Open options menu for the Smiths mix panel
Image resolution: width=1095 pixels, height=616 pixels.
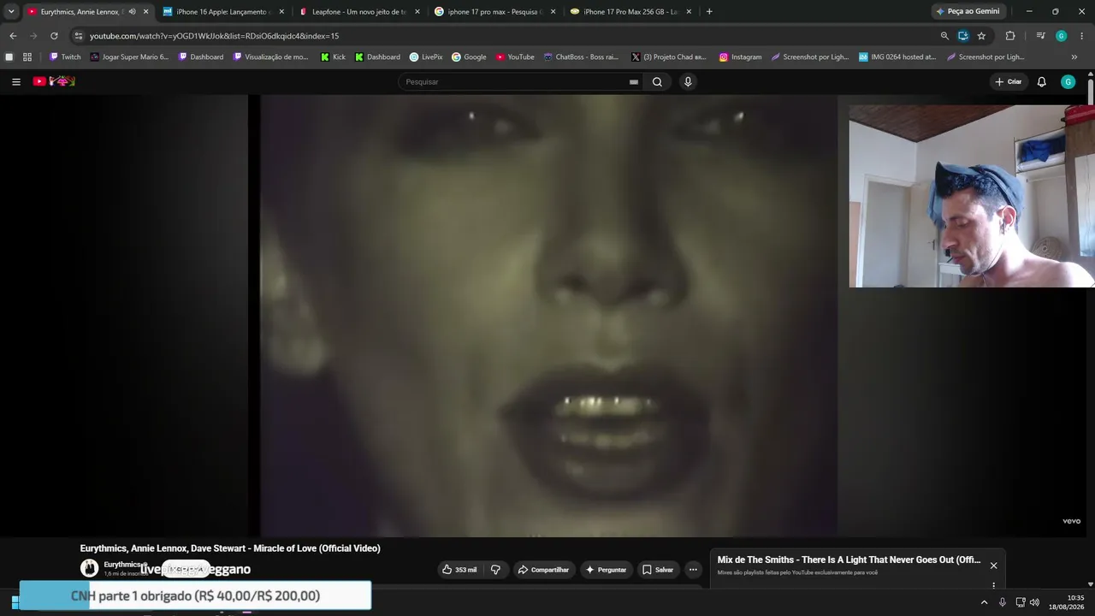993,585
